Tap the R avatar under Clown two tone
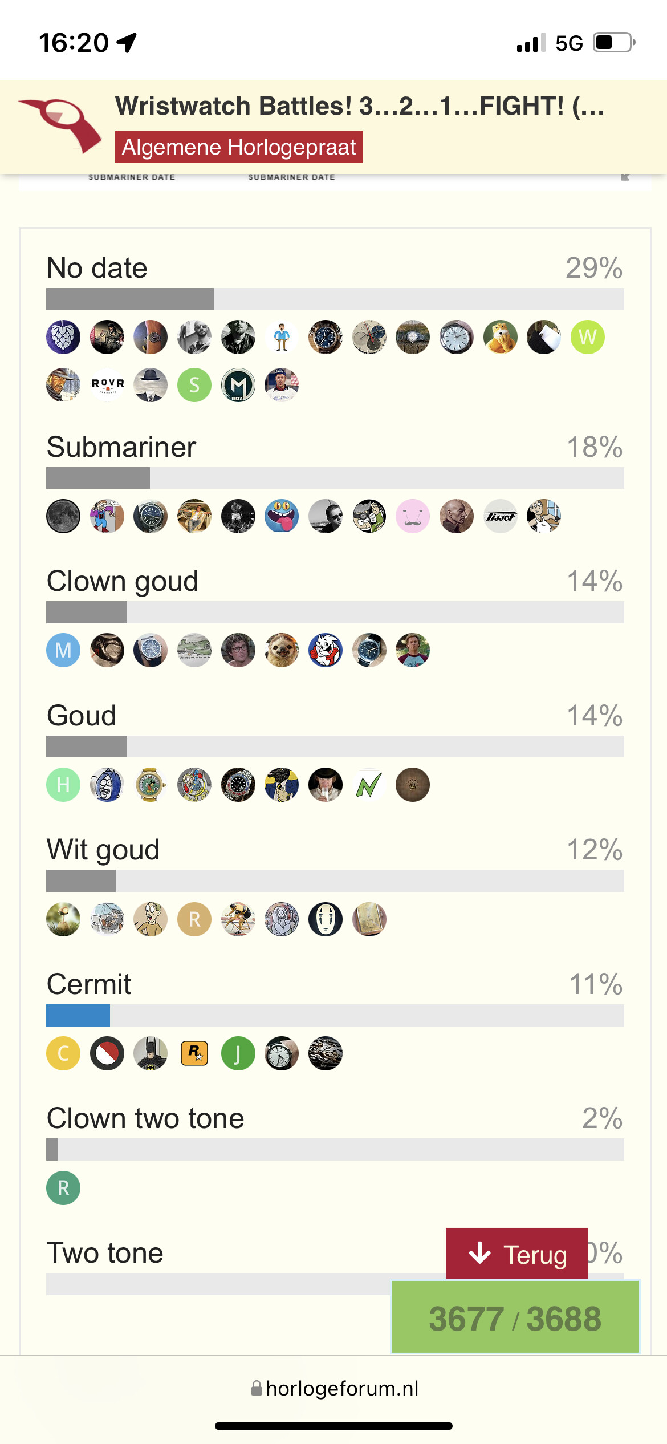Screen dimensions: 667x1444 pyautogui.click(x=63, y=1188)
